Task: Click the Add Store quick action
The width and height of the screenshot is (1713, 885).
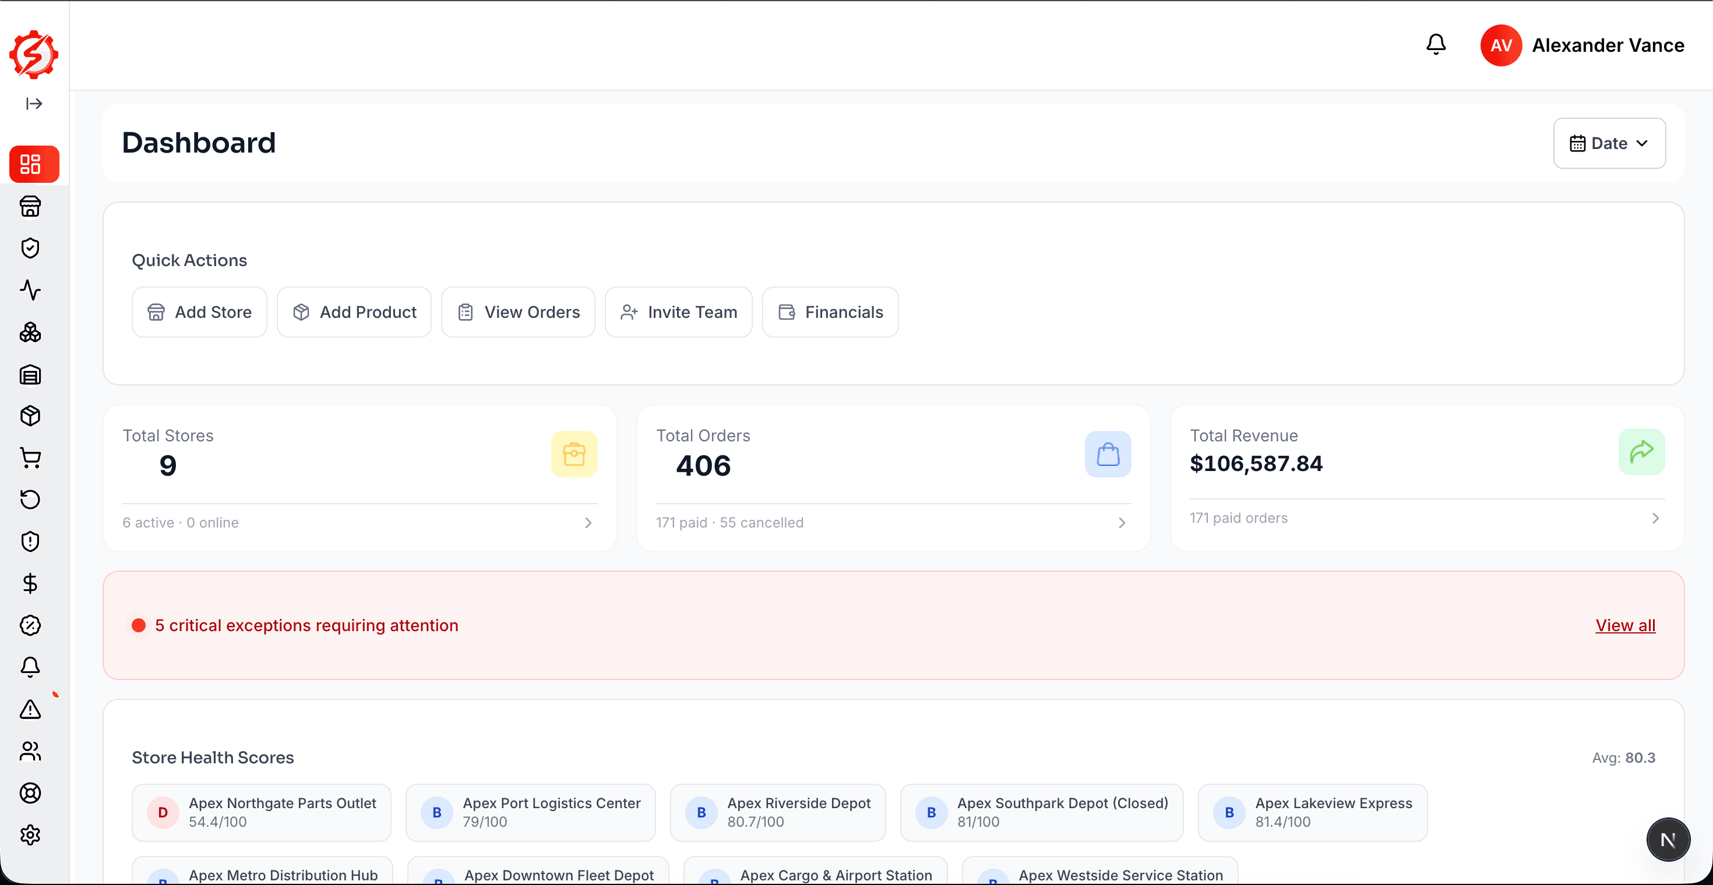Action: point(199,312)
